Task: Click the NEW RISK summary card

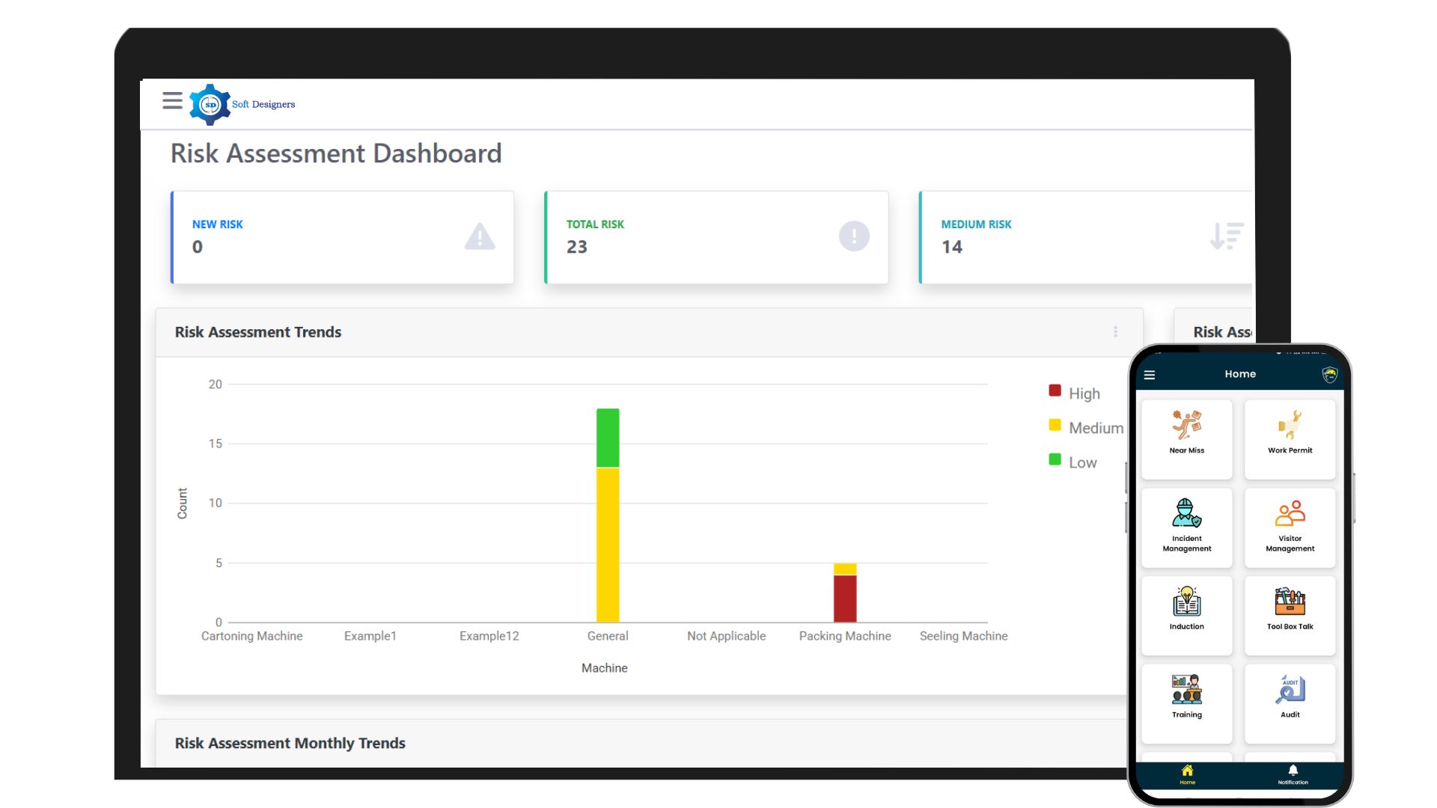Action: tap(342, 236)
